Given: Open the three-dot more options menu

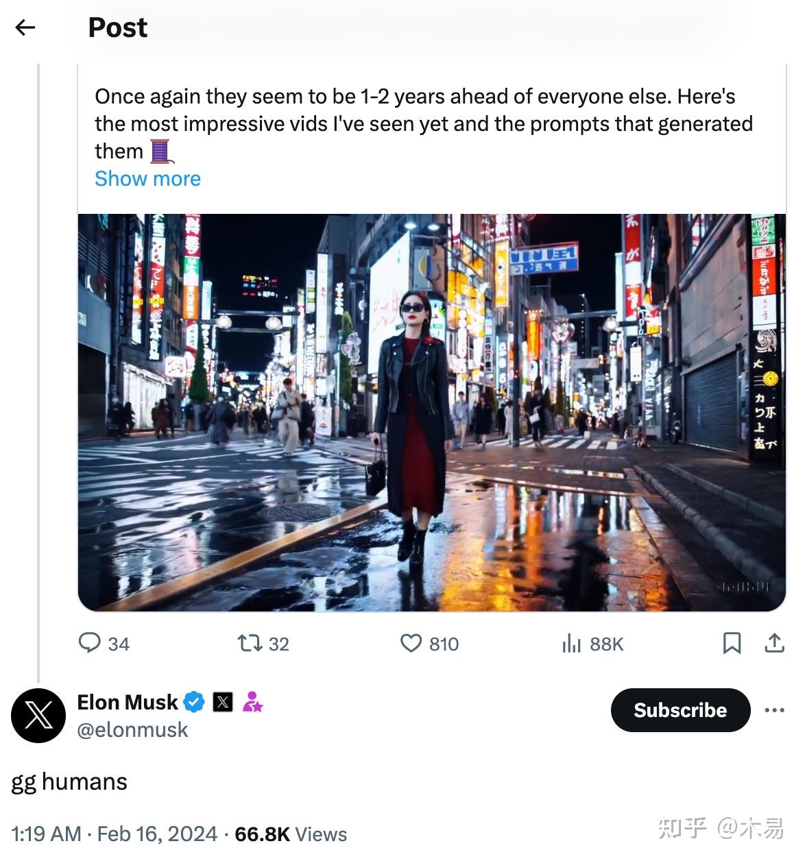Looking at the screenshot, I should [x=774, y=711].
